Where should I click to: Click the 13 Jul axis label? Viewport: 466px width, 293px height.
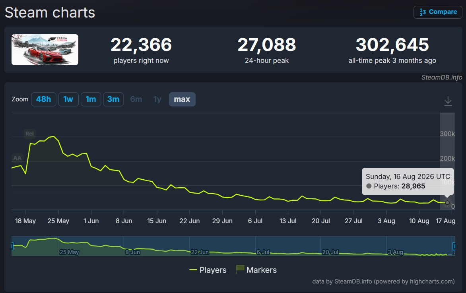[288, 221]
